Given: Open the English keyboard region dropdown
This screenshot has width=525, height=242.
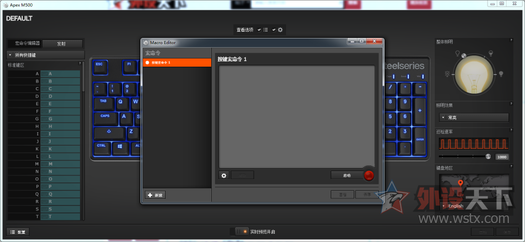Looking at the screenshot, I should point(474,206).
